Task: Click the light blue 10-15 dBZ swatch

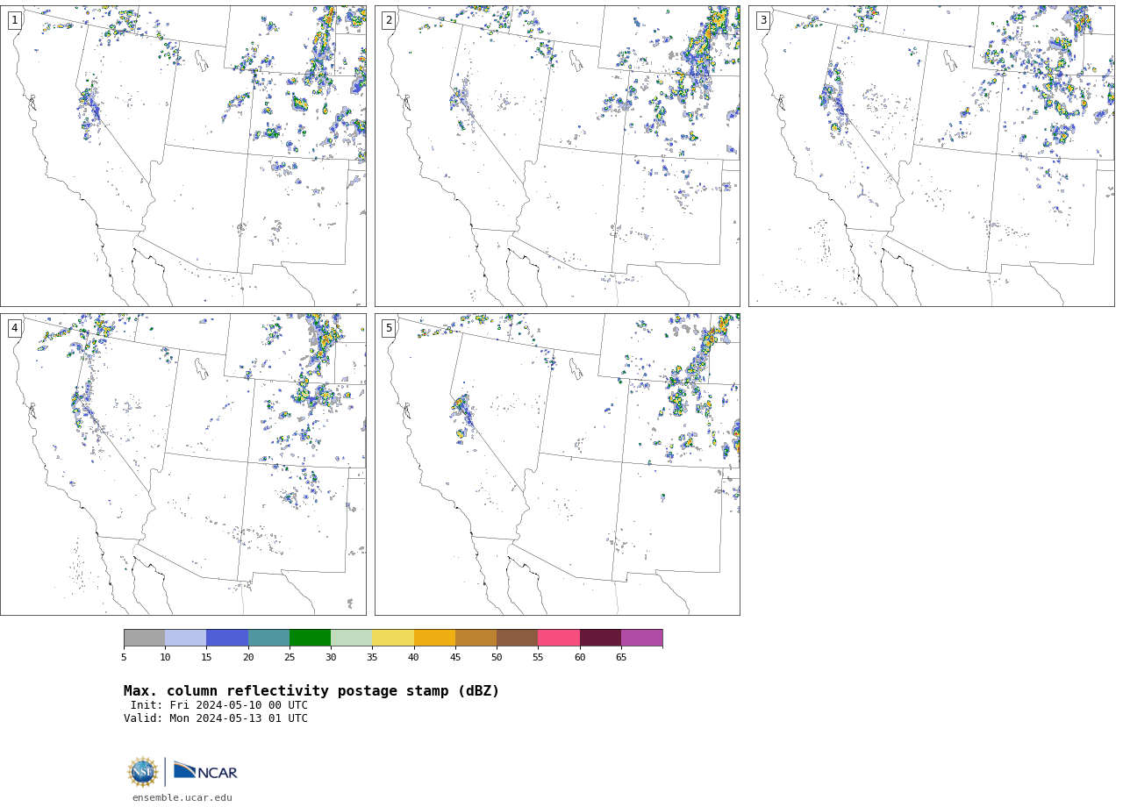Action: 186,638
